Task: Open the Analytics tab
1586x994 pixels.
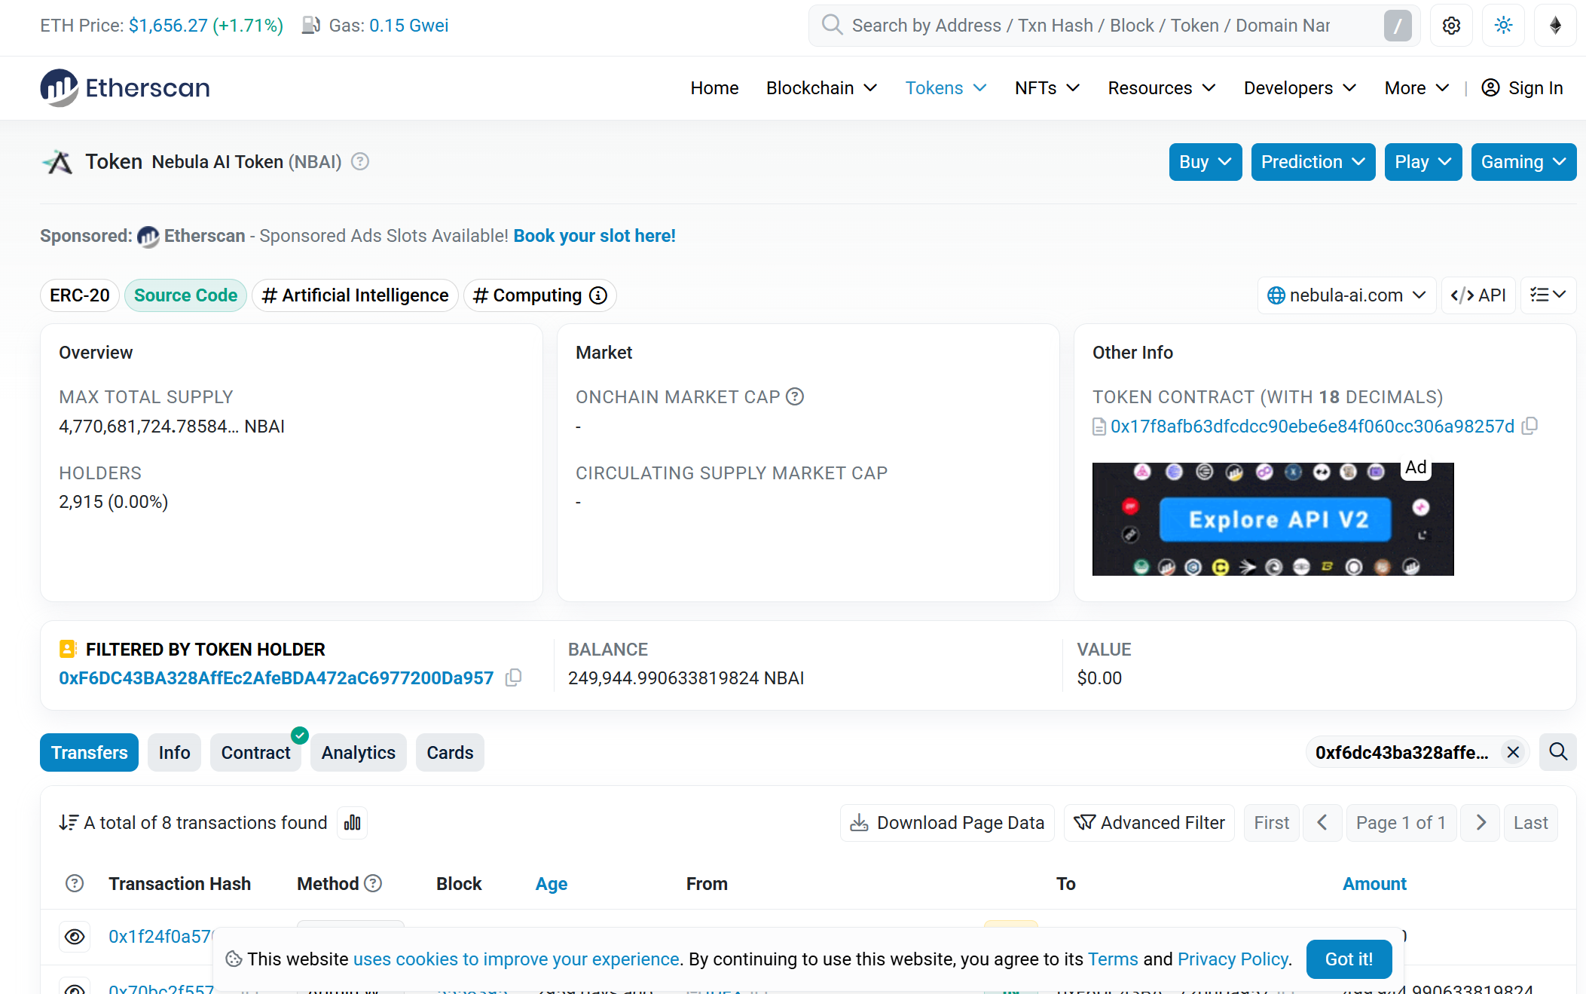Action: click(359, 753)
